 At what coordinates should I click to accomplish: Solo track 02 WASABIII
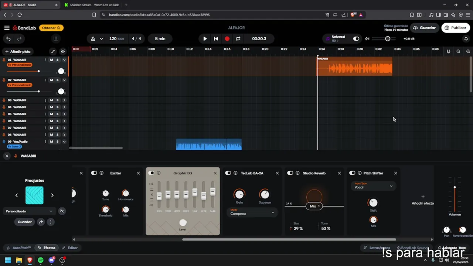(57, 80)
